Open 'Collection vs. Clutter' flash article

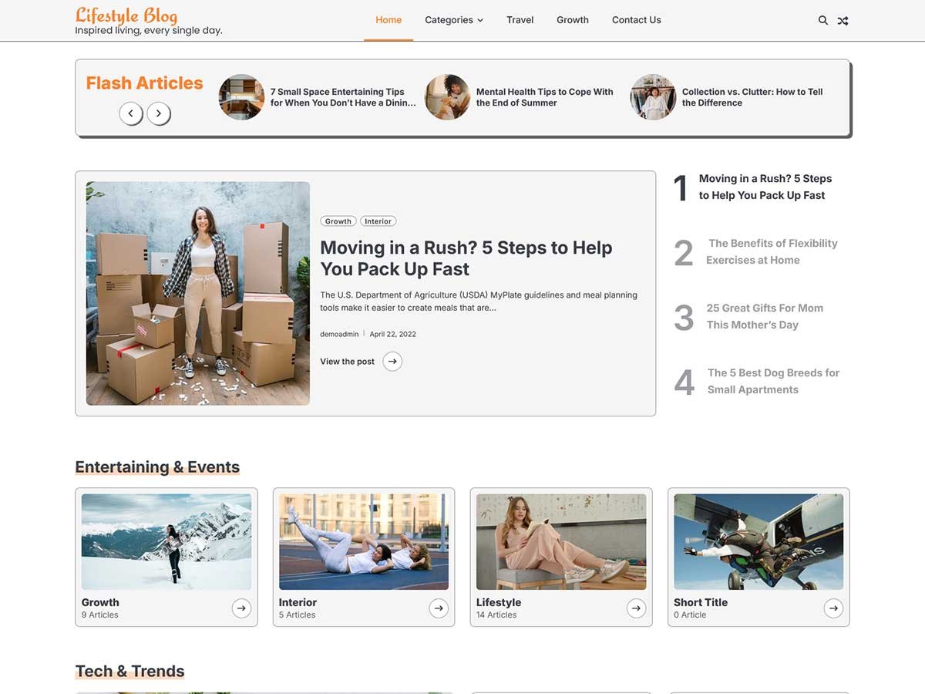click(752, 97)
